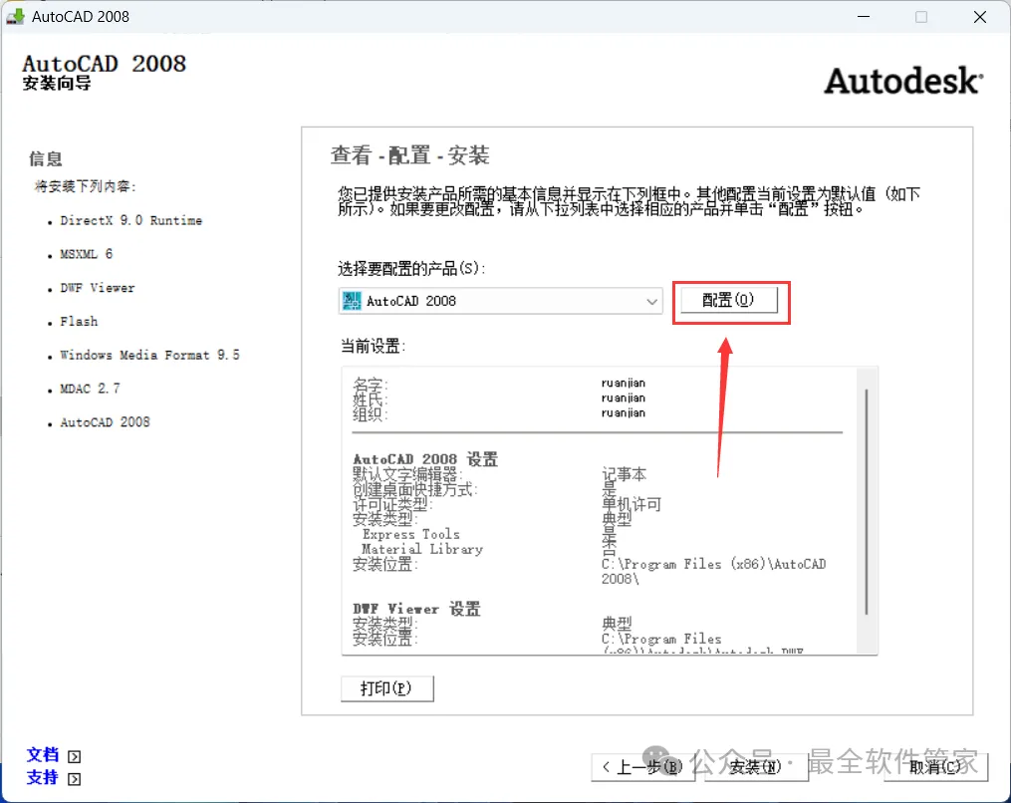Open the 文档 documentation link
Screen dimensions: 1011x803
[43, 754]
